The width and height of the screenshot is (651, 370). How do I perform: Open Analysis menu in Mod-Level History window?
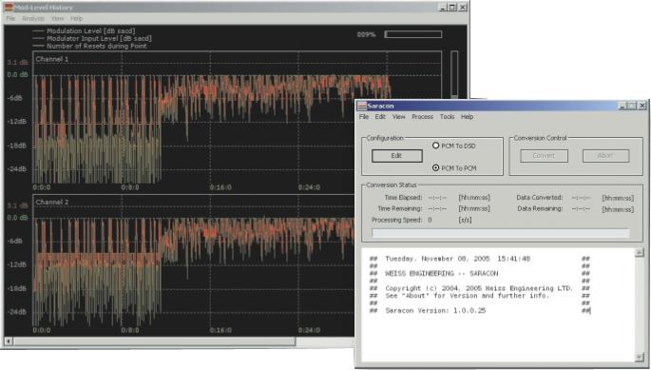click(x=33, y=19)
